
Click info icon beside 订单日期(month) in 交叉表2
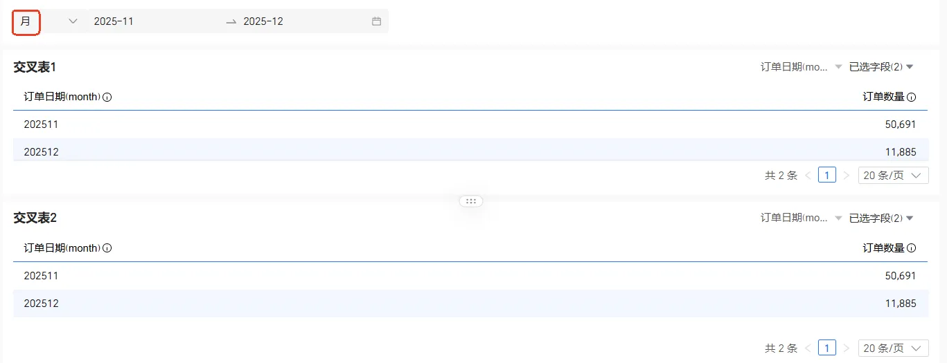[x=107, y=248]
